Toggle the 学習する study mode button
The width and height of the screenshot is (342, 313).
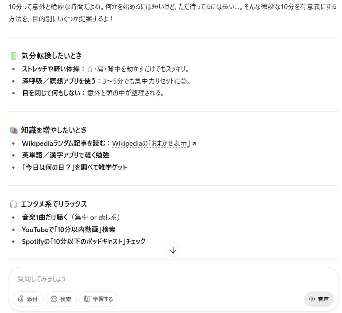tap(99, 299)
